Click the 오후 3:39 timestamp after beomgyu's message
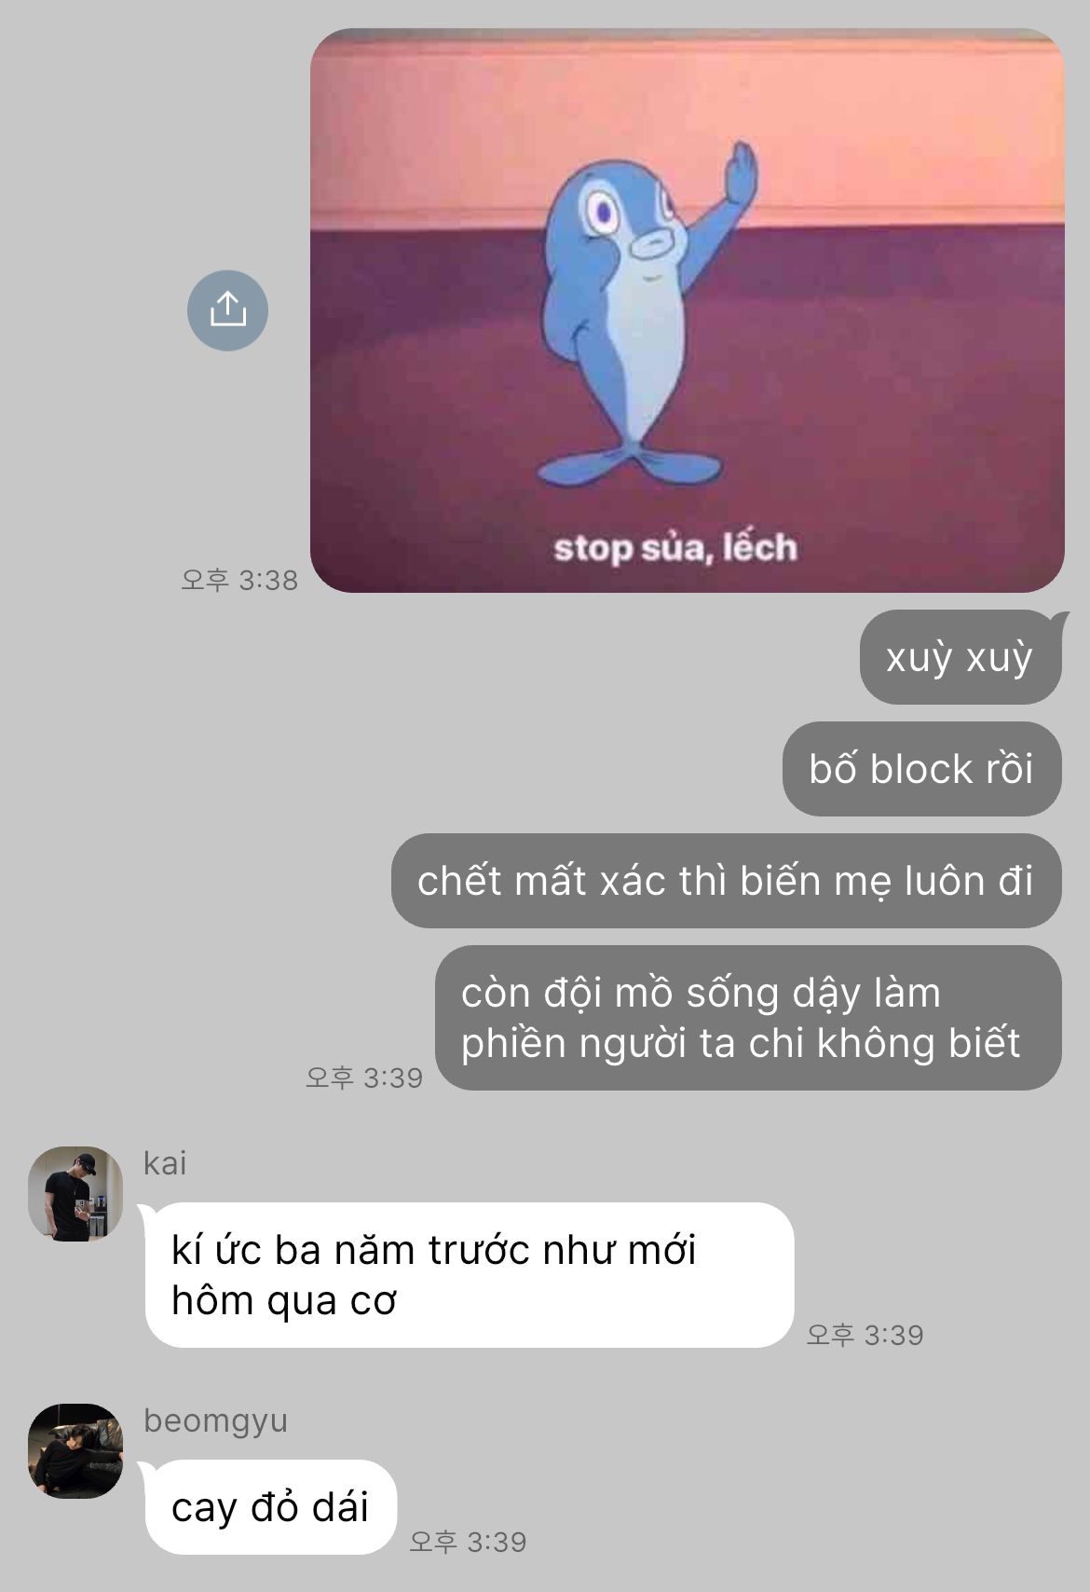This screenshot has width=1090, height=1592. [468, 1542]
